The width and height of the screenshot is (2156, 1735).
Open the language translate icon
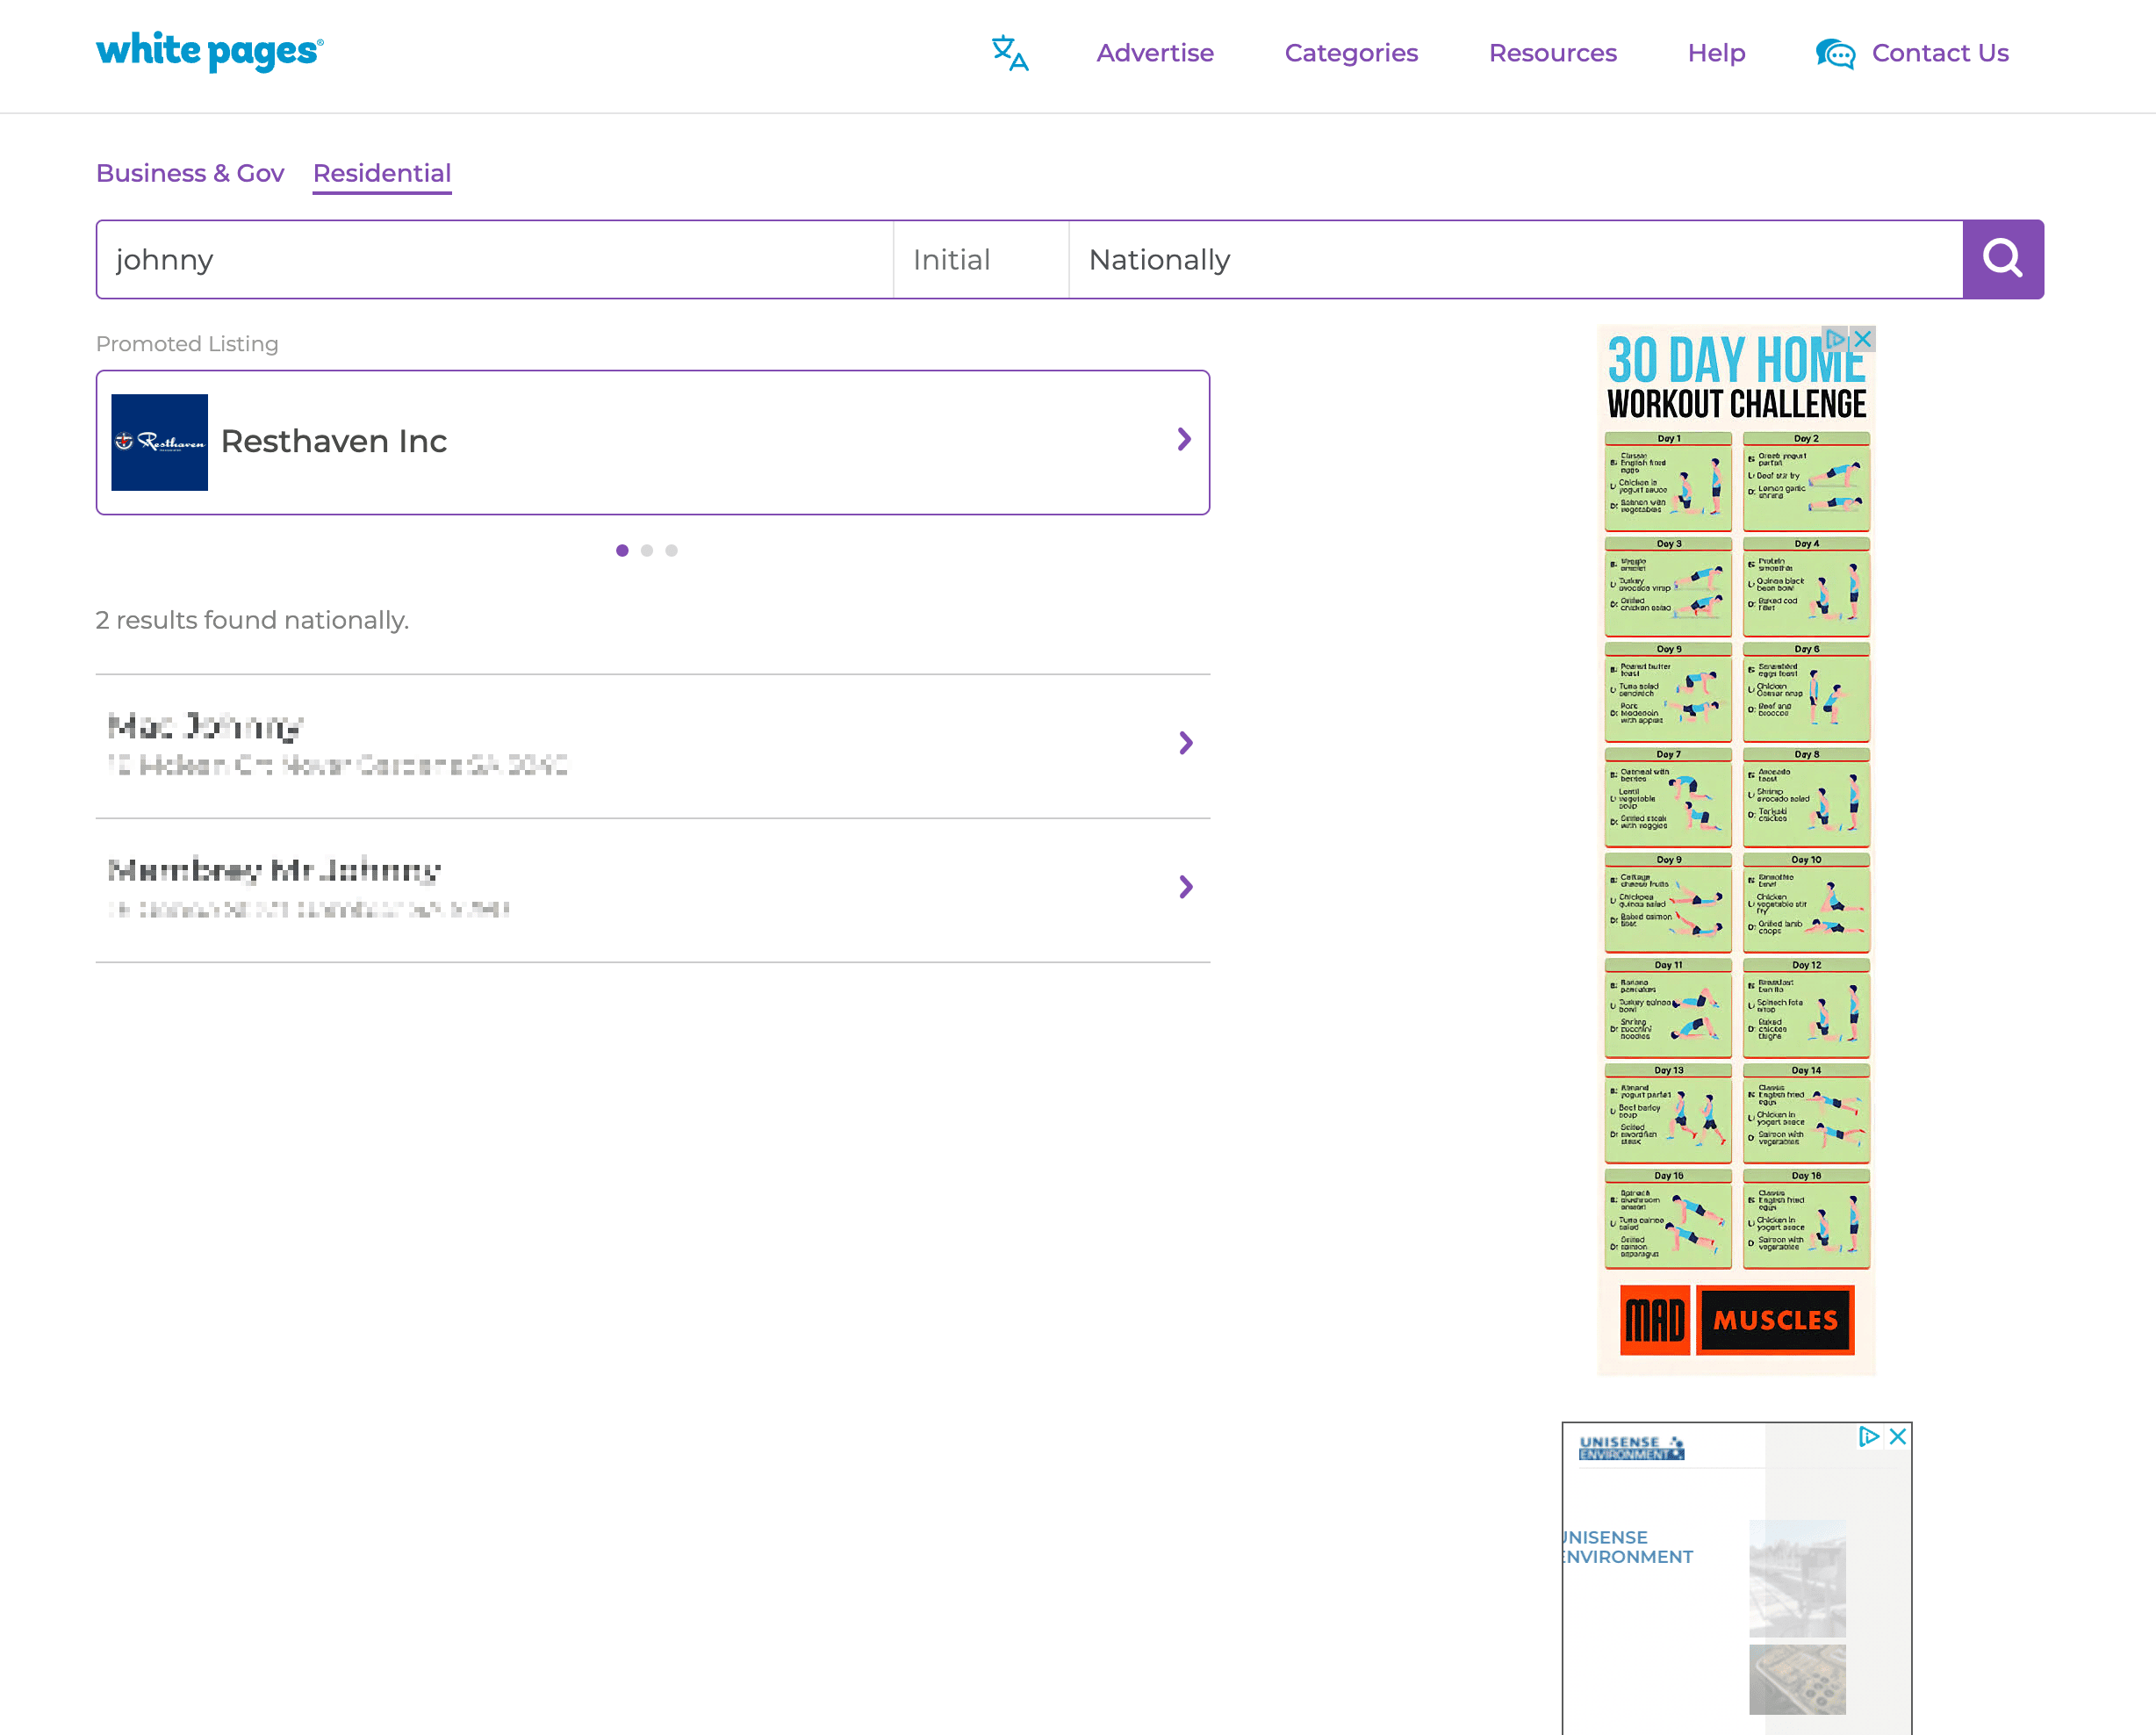tap(1009, 53)
